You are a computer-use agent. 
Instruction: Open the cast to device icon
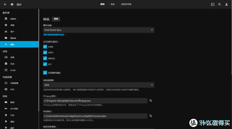point(213,4)
